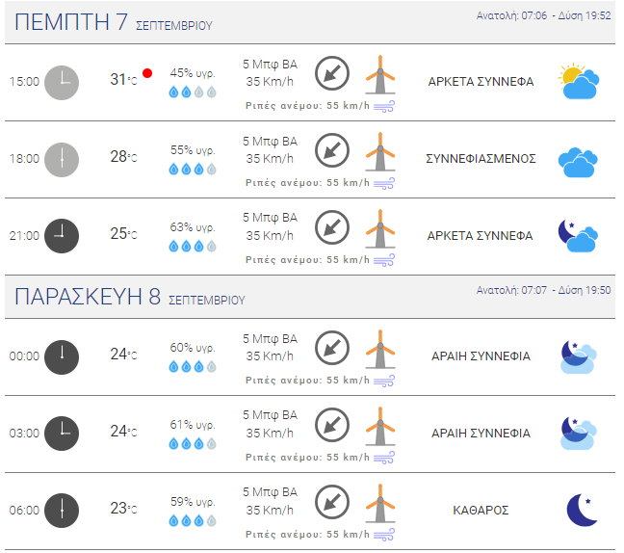Click the cloudy weather icon at 18:00
624x553 pixels.
tap(578, 163)
